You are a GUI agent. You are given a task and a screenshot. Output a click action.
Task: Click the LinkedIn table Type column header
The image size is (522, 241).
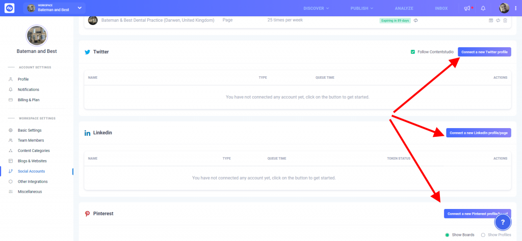pos(227,158)
